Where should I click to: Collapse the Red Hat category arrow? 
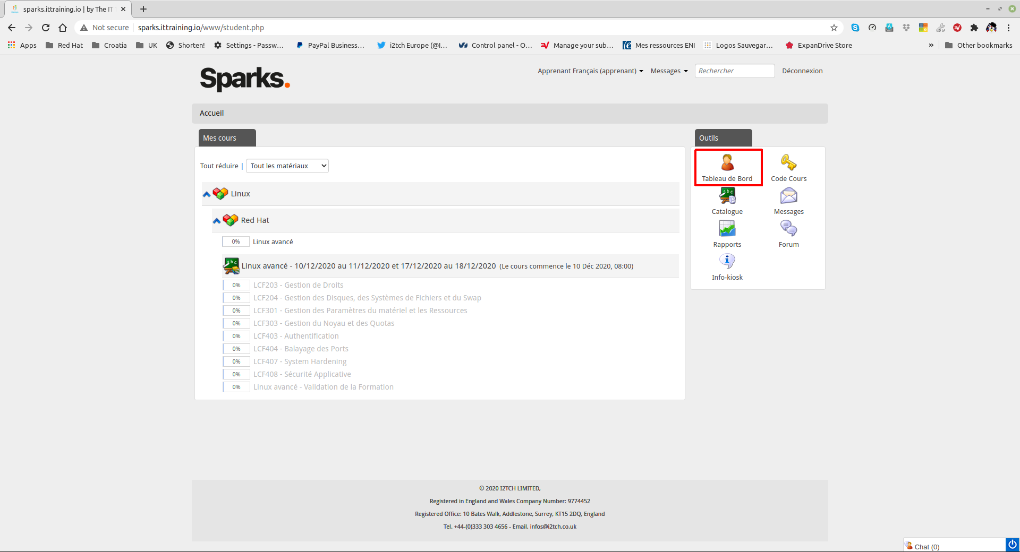[217, 221]
